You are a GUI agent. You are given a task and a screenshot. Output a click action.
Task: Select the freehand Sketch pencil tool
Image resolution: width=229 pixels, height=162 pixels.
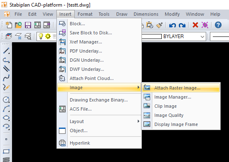[x=6, y=87]
